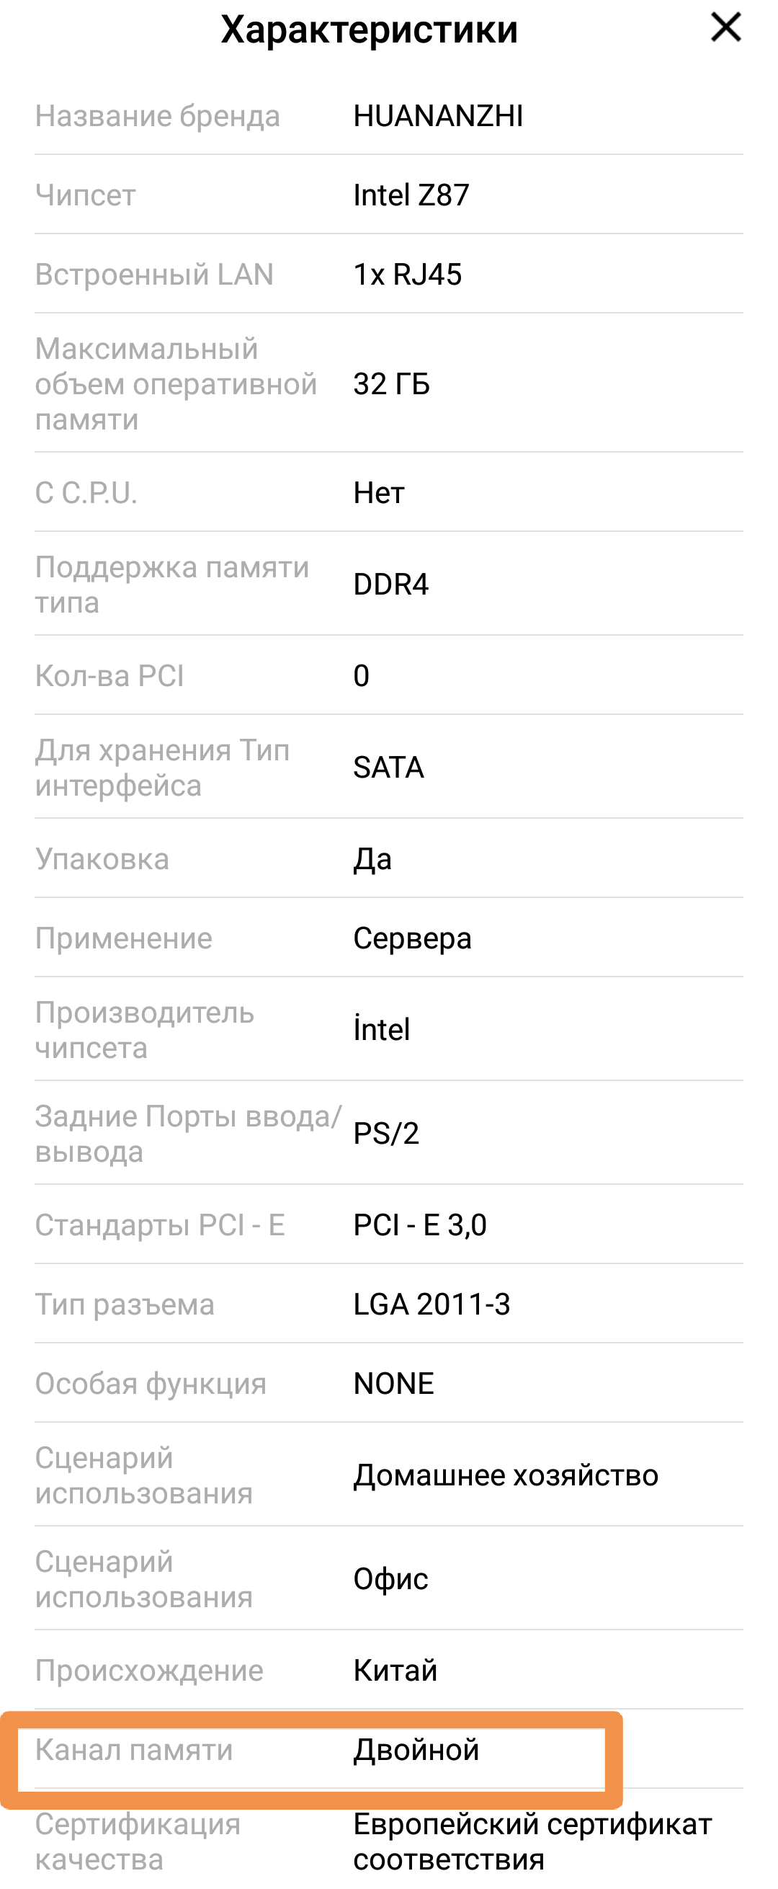
Task: Select the LGA 2011-3 socket type value
Action: tap(432, 1304)
